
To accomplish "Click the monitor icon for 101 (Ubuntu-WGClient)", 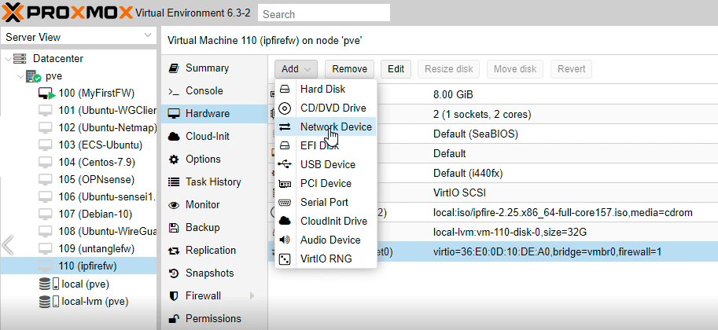I will 46,111.
